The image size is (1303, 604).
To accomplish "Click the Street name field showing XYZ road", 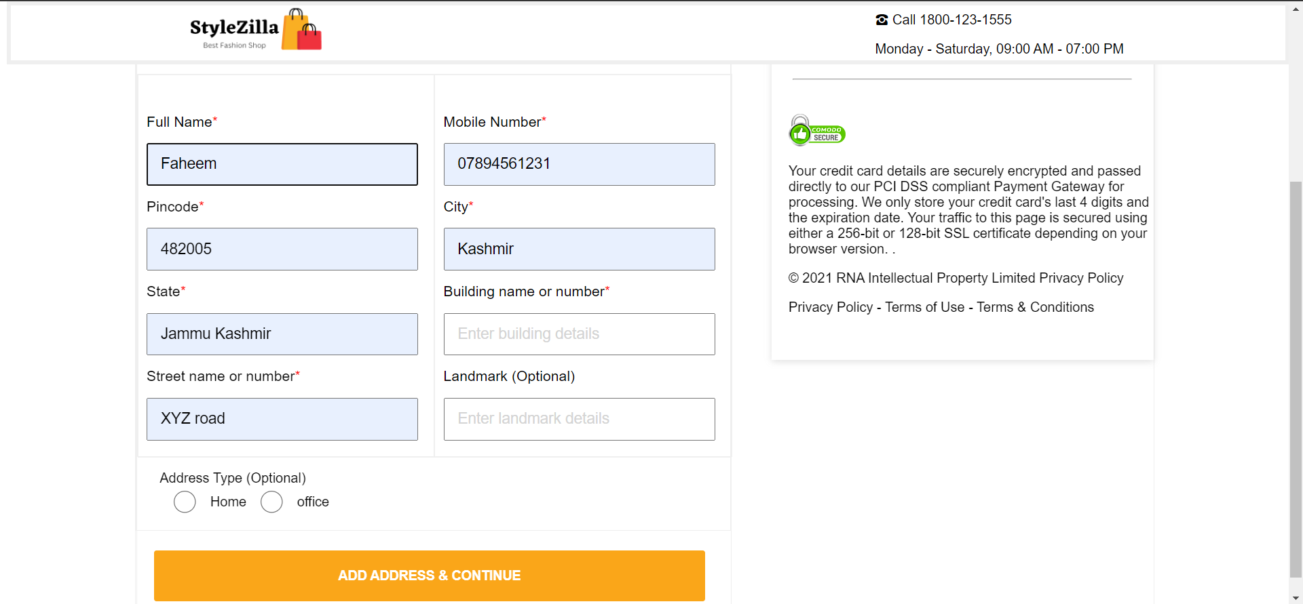I will point(282,418).
